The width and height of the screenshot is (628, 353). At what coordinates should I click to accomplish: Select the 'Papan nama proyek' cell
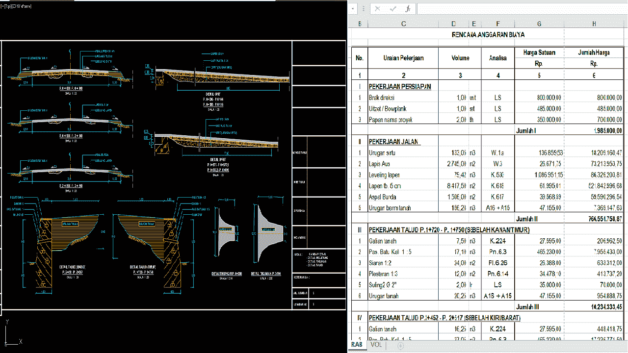pos(403,120)
